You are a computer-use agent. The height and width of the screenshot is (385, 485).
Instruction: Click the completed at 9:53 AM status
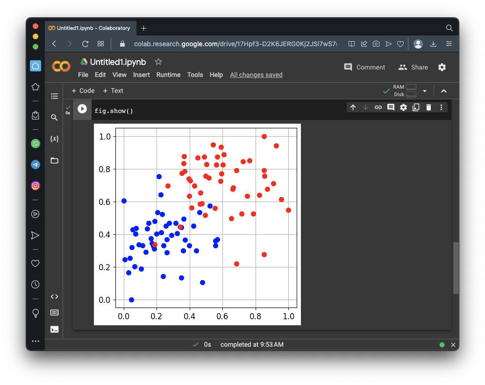coord(252,344)
